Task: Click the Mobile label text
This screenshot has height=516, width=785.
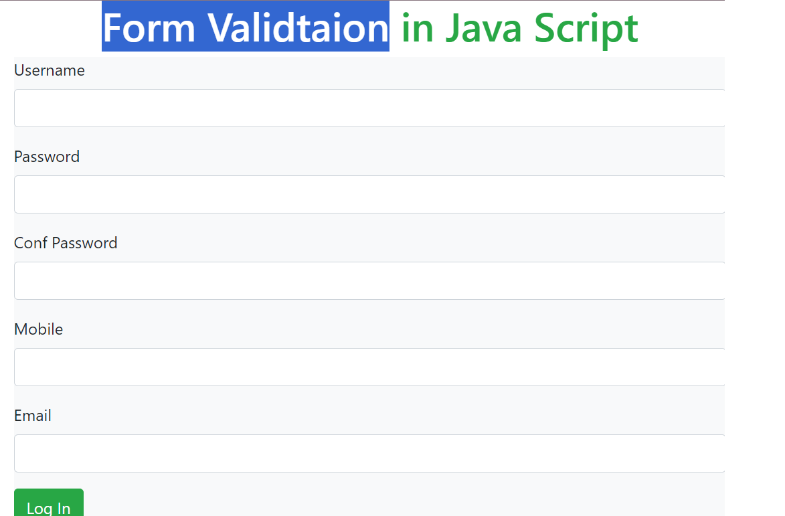Action: (x=39, y=329)
